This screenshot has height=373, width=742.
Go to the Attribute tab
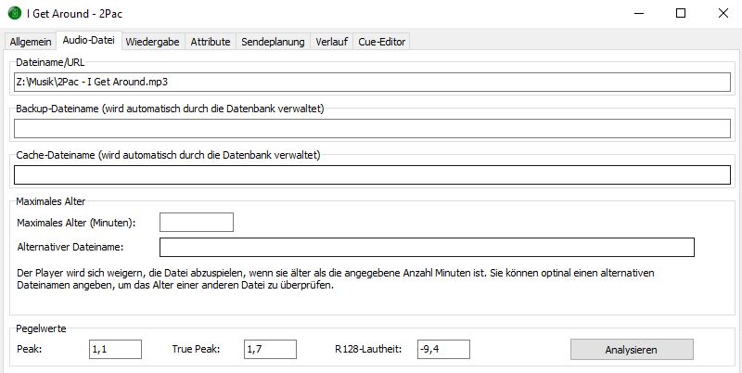tap(210, 42)
